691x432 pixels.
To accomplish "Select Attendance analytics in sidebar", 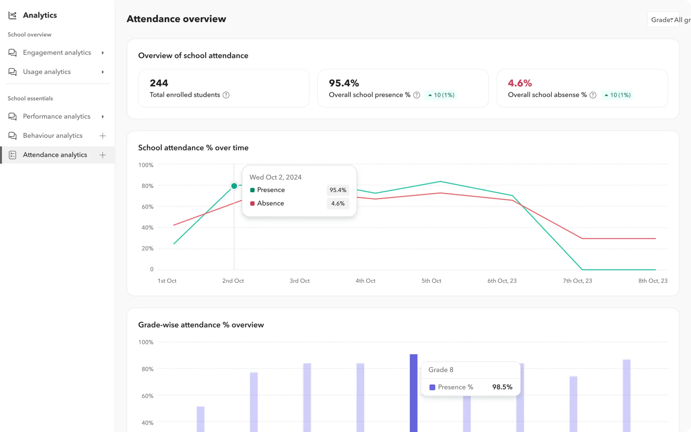I will coord(55,155).
